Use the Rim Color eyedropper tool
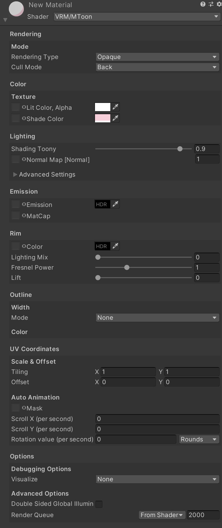This screenshot has width=222, height=528. [x=115, y=246]
